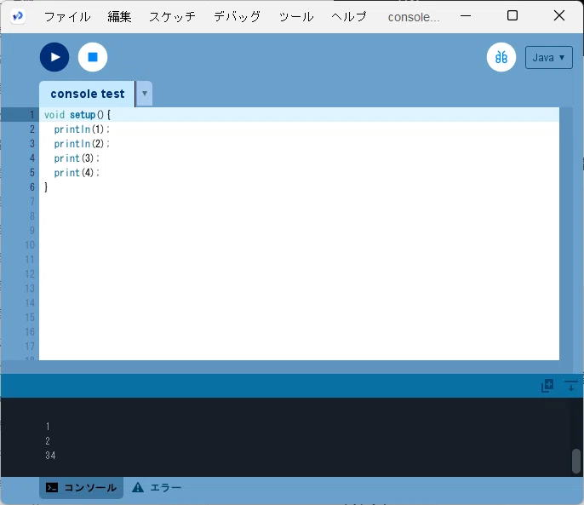Run the sketch with the play button

[54, 57]
